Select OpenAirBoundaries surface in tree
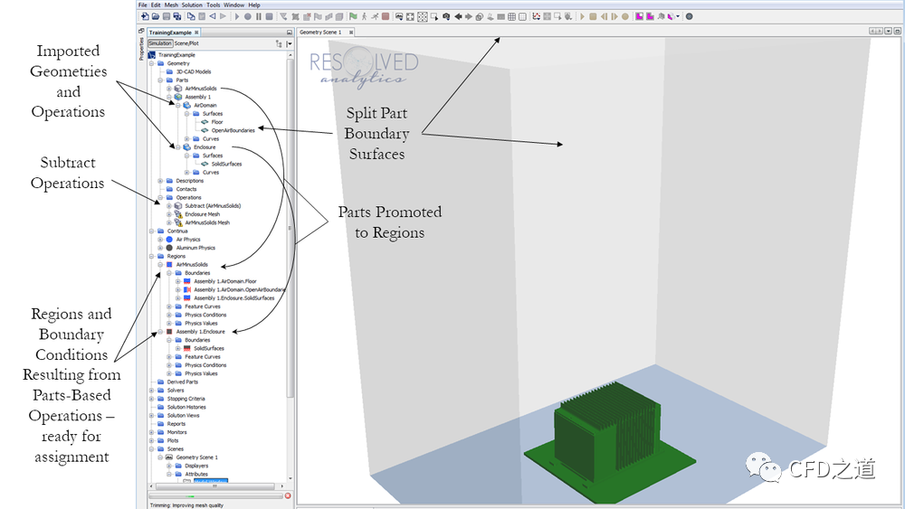This screenshot has height=509, width=905. [x=233, y=130]
